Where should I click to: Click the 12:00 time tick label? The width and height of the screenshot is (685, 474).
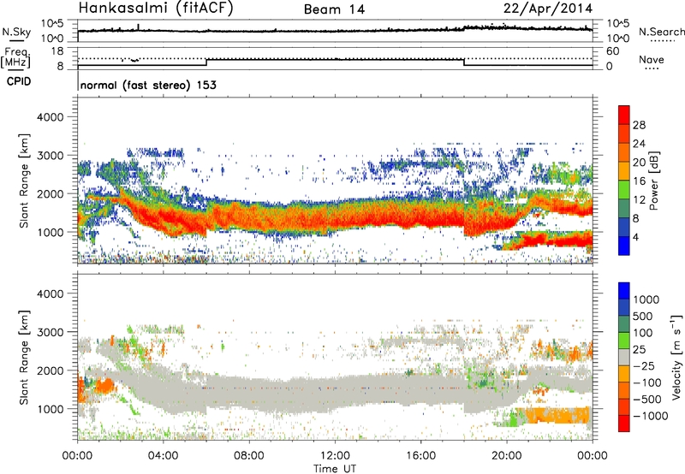point(335,456)
